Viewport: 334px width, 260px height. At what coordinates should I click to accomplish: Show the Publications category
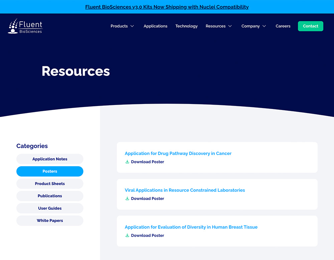click(x=50, y=196)
